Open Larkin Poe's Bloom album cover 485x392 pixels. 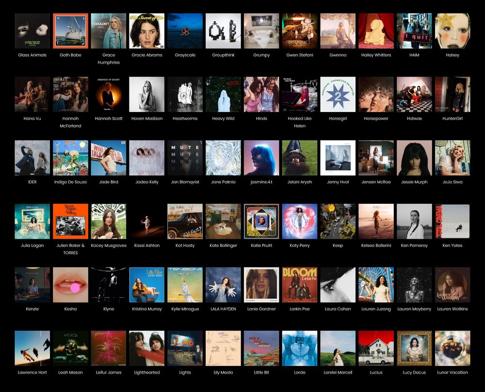300,285
